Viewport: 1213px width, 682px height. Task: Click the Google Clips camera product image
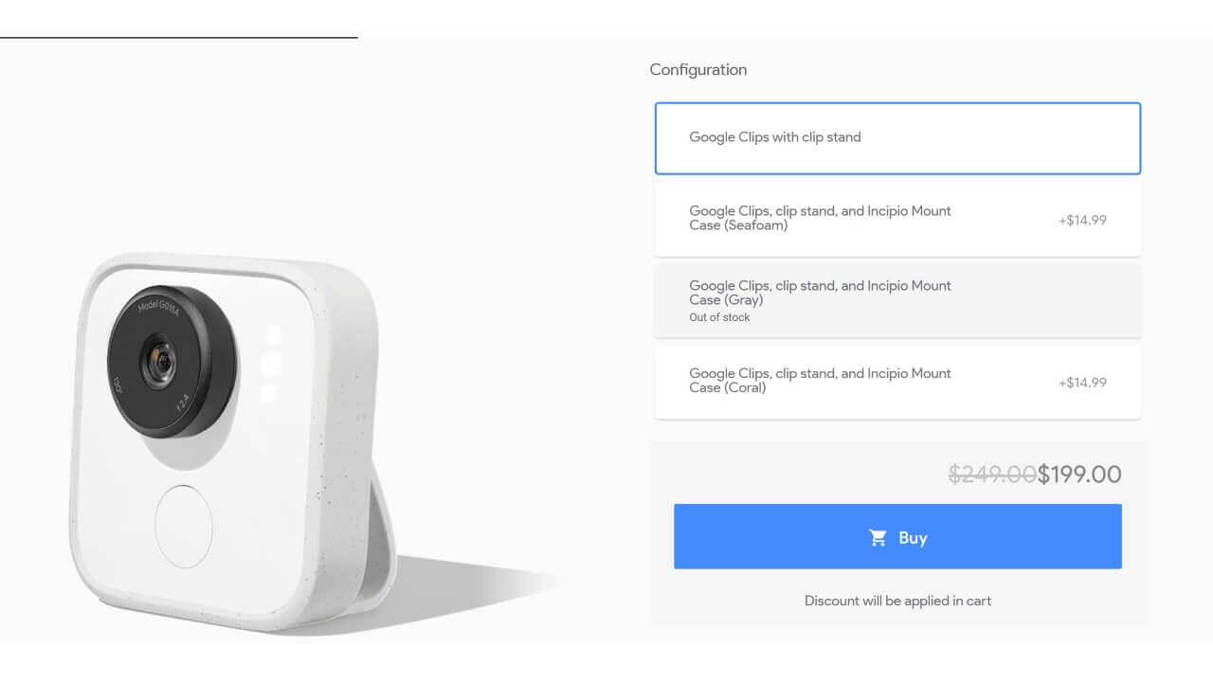click(227, 445)
